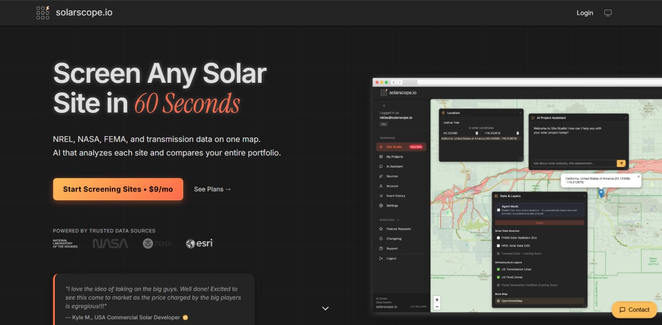
Task: Click the Support icon in the sidebar
Action: pyautogui.click(x=381, y=248)
